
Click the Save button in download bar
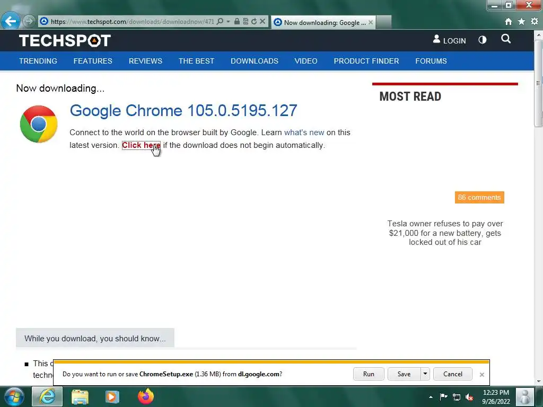[x=404, y=374]
